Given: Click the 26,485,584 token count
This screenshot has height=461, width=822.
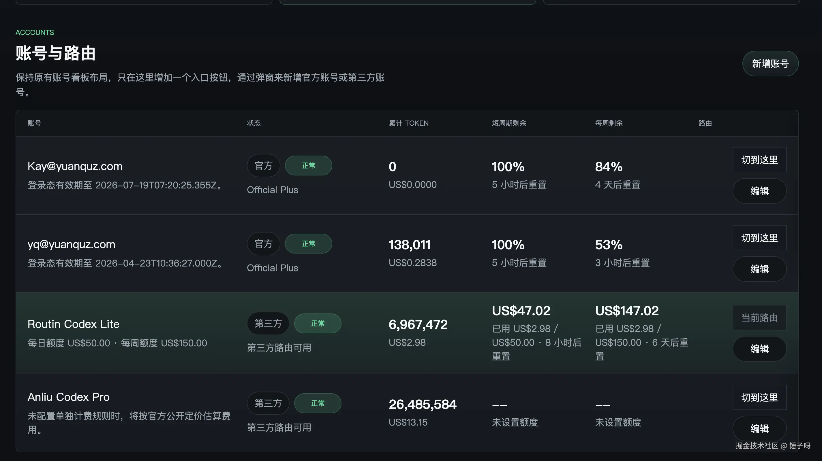Looking at the screenshot, I should coord(423,404).
